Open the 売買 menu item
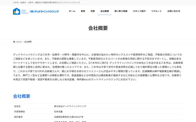 (x=92, y=11)
